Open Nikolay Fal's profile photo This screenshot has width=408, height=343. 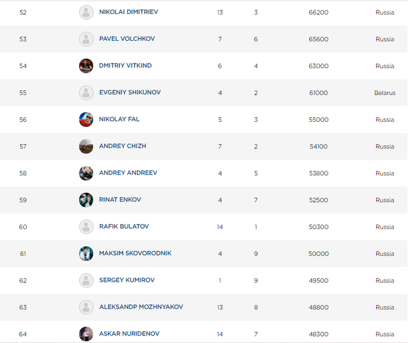86,120
